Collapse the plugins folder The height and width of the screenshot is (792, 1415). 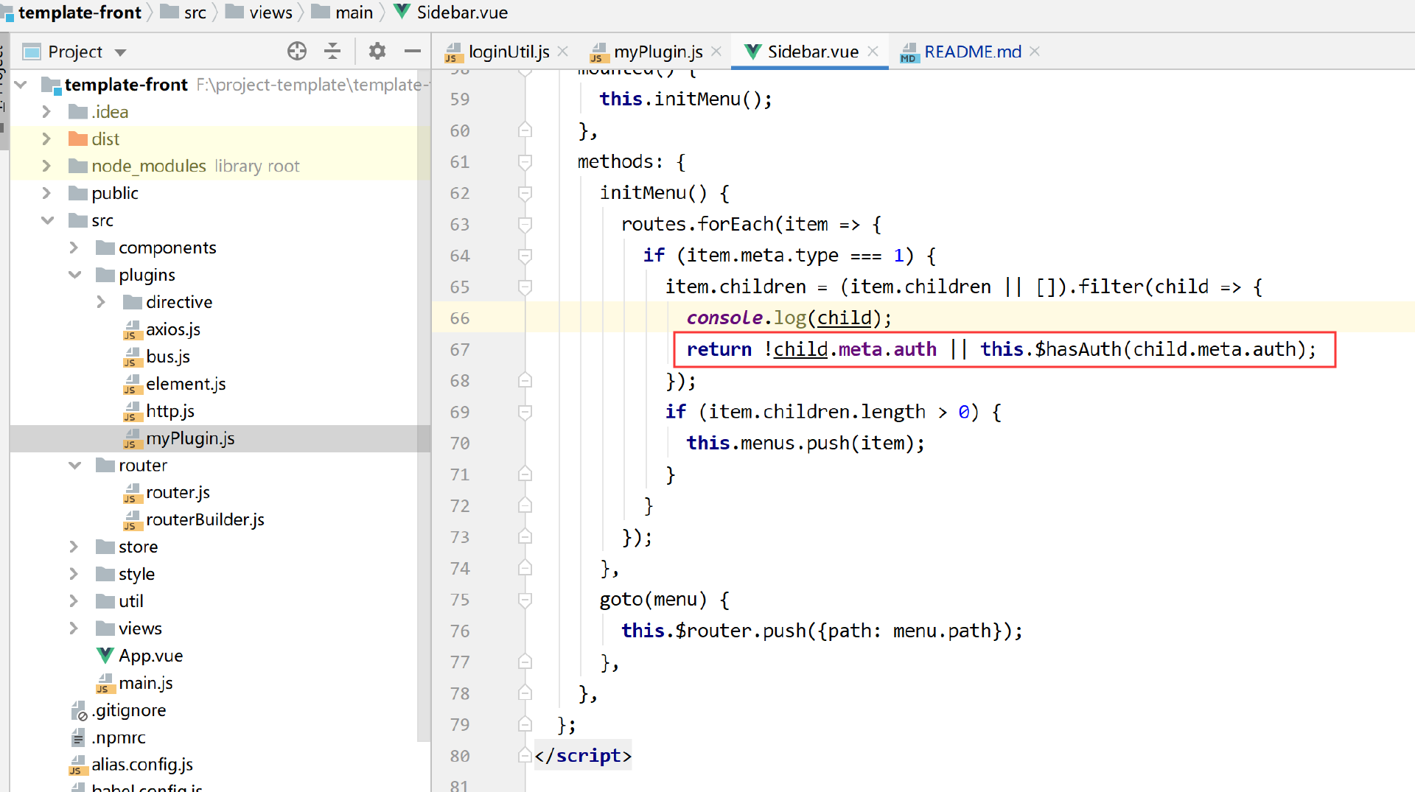pos(74,276)
